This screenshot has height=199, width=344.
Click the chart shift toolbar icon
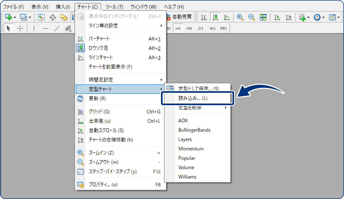289,17
